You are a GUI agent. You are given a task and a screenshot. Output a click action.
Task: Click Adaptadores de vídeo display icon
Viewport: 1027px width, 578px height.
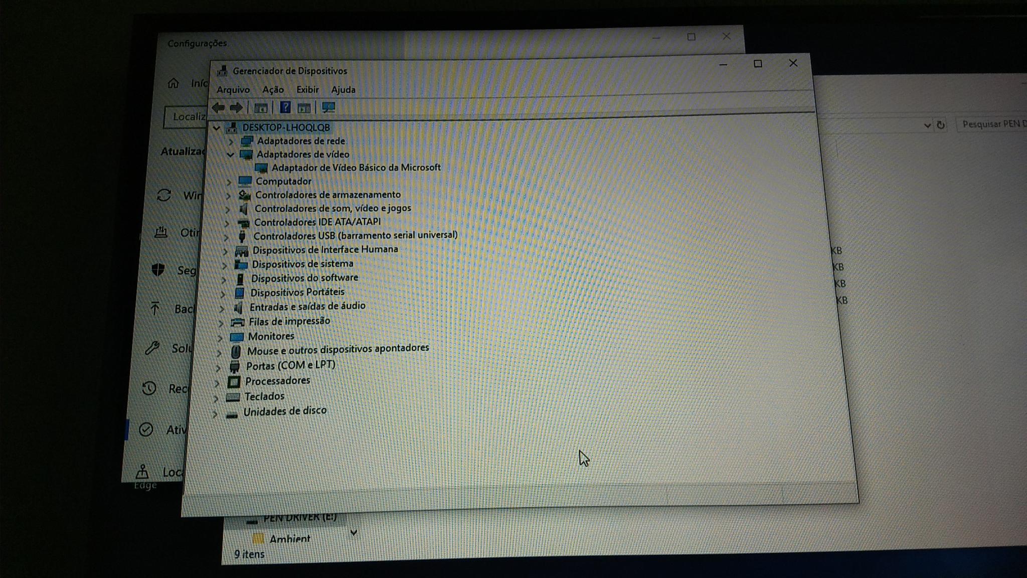coord(246,155)
